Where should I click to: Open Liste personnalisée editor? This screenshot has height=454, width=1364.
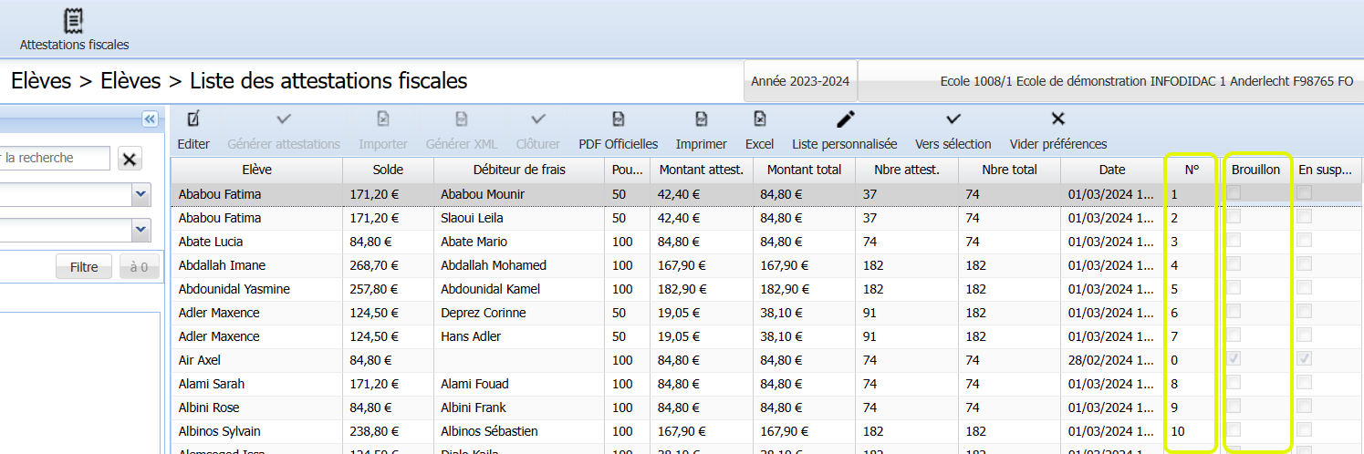(845, 119)
